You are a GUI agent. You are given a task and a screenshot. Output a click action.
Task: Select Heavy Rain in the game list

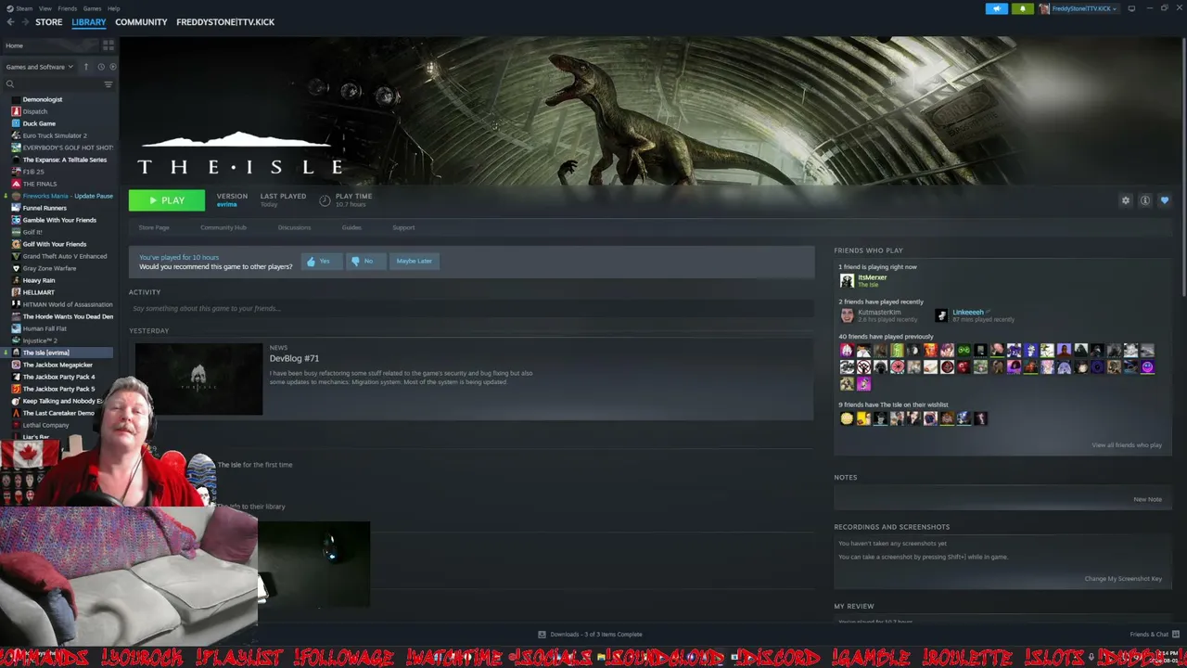(x=39, y=280)
